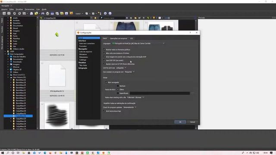The height and width of the screenshot is (155, 276).
Task: Open the Windows Start menu
Action: 3,153
